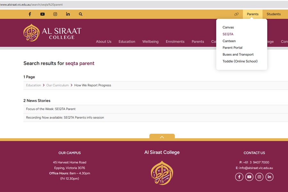Click the 2 News Stories heading
This screenshot has height=192, width=288.
(37, 101)
